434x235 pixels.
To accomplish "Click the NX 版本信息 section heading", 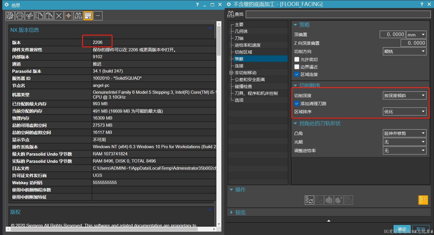I will coord(25,30).
